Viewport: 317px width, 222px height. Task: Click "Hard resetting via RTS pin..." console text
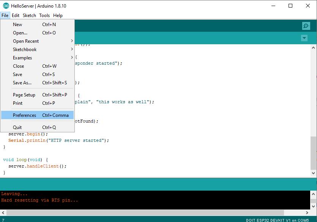point(39,200)
